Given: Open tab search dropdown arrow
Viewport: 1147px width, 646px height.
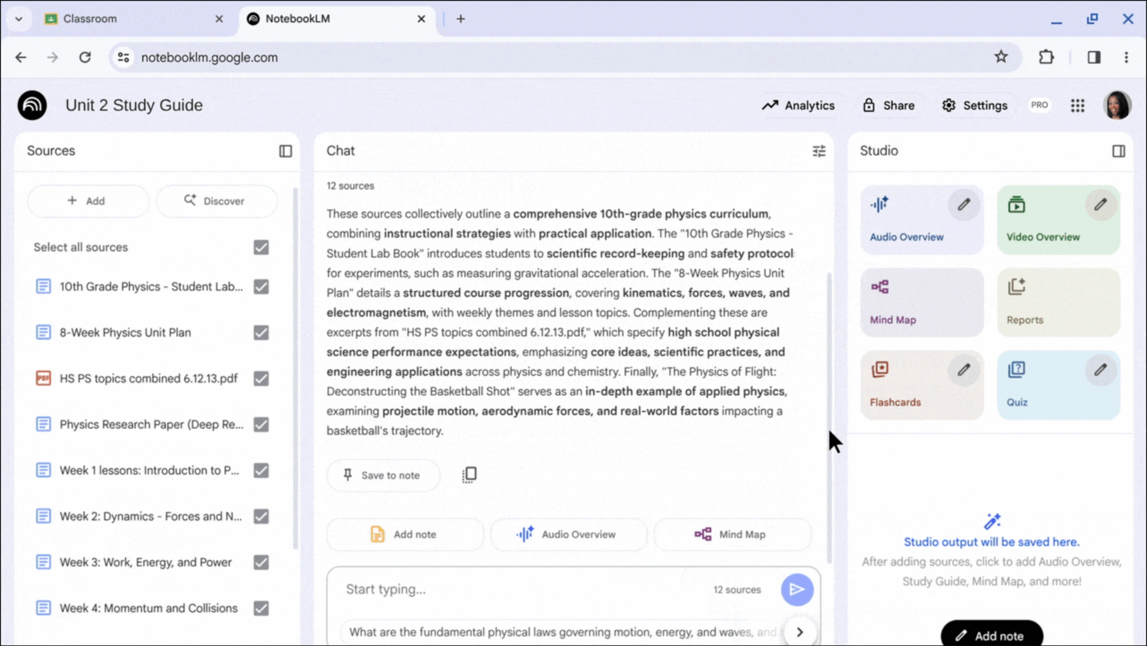Looking at the screenshot, I should click(19, 19).
